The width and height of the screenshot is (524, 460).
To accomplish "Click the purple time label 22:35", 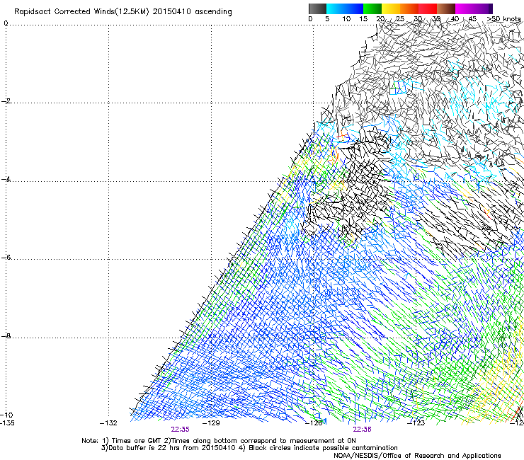I will pos(180,430).
